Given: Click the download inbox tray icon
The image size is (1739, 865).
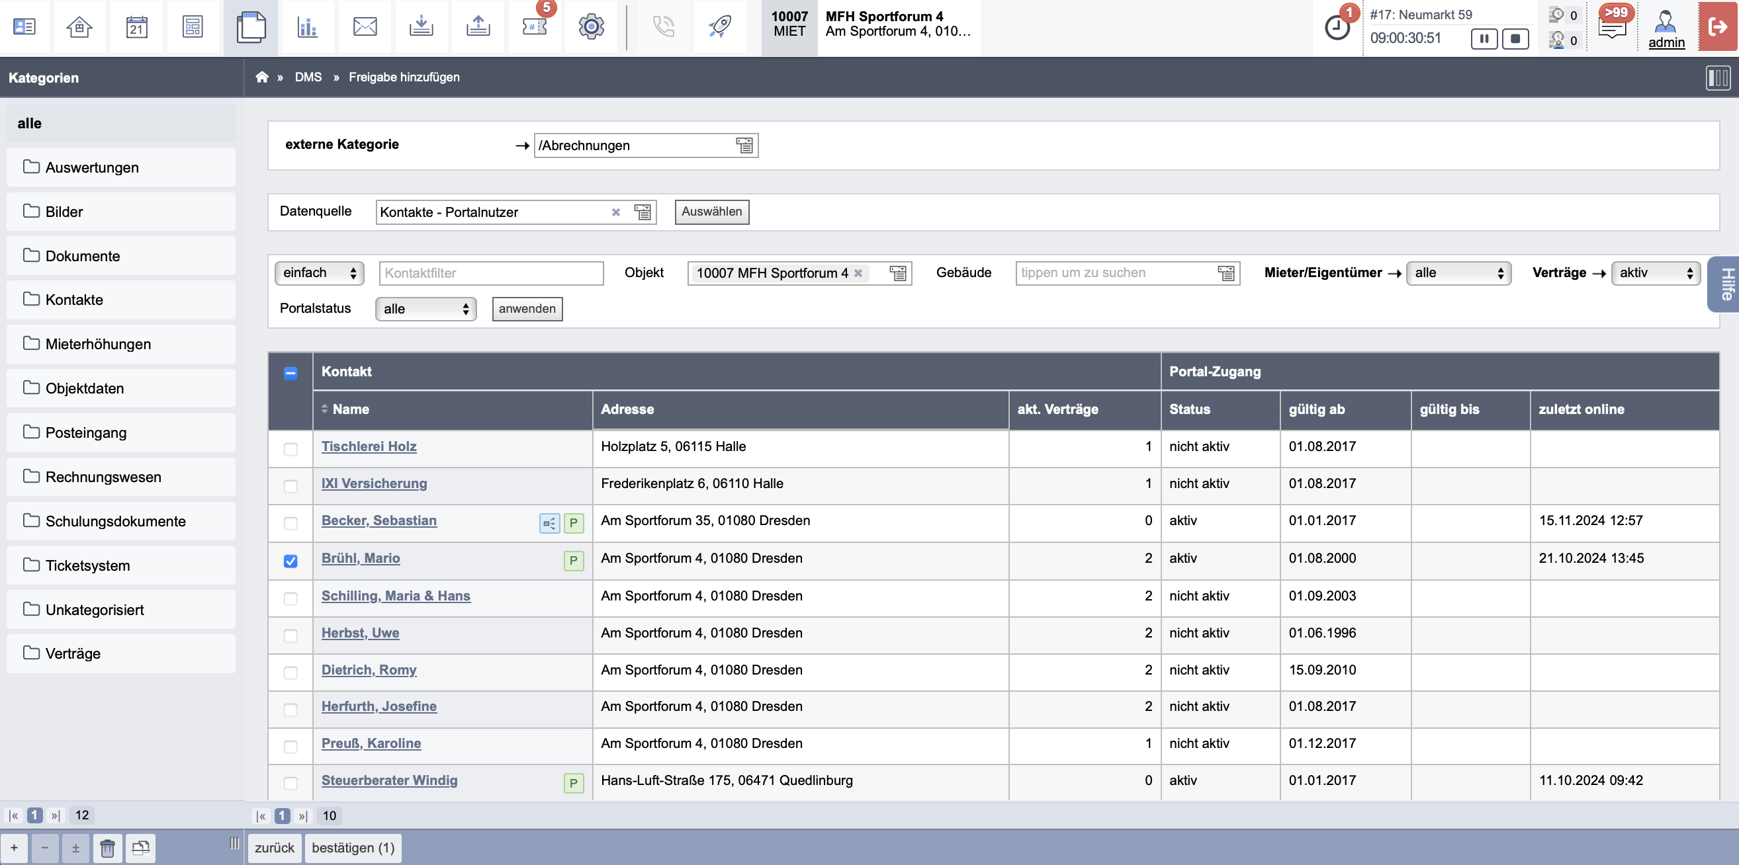Looking at the screenshot, I should (x=422, y=27).
